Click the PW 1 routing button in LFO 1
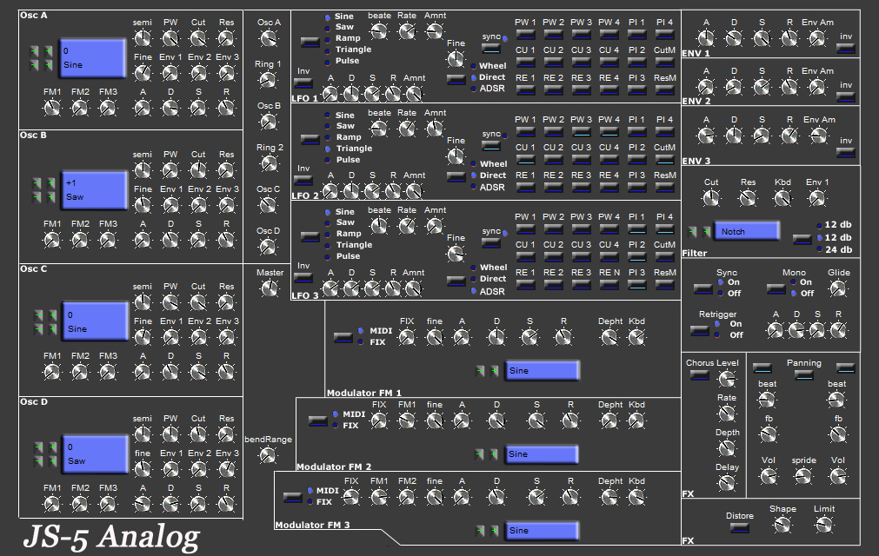The height and width of the screenshot is (556, 879). point(525,35)
